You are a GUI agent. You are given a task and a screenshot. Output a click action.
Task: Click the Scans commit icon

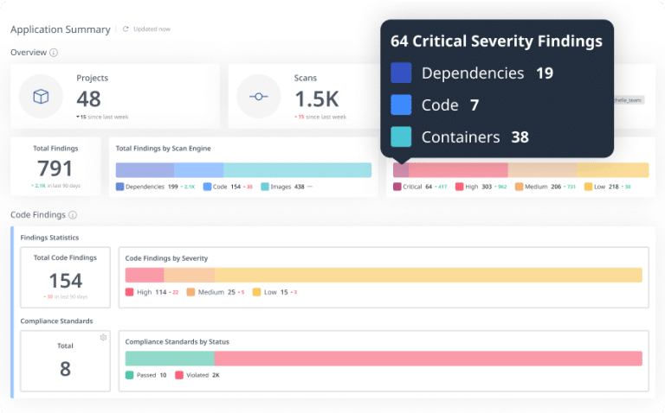258,97
